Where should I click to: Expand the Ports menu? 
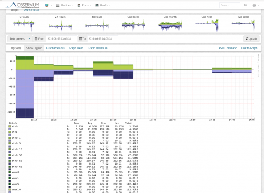(x=84, y=5)
